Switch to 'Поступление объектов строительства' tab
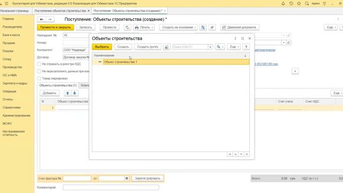This screenshot has height=193, width=343. tap(60, 11)
